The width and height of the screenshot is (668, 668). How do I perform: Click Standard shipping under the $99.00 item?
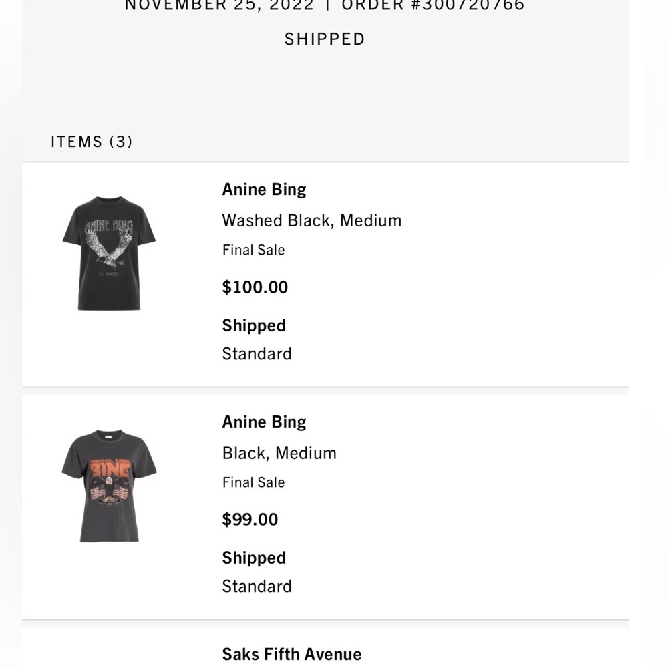[x=257, y=586]
